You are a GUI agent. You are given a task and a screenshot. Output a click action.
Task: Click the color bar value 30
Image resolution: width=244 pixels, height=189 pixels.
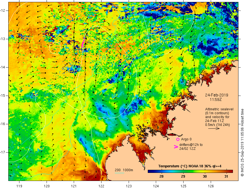pos(205,176)
